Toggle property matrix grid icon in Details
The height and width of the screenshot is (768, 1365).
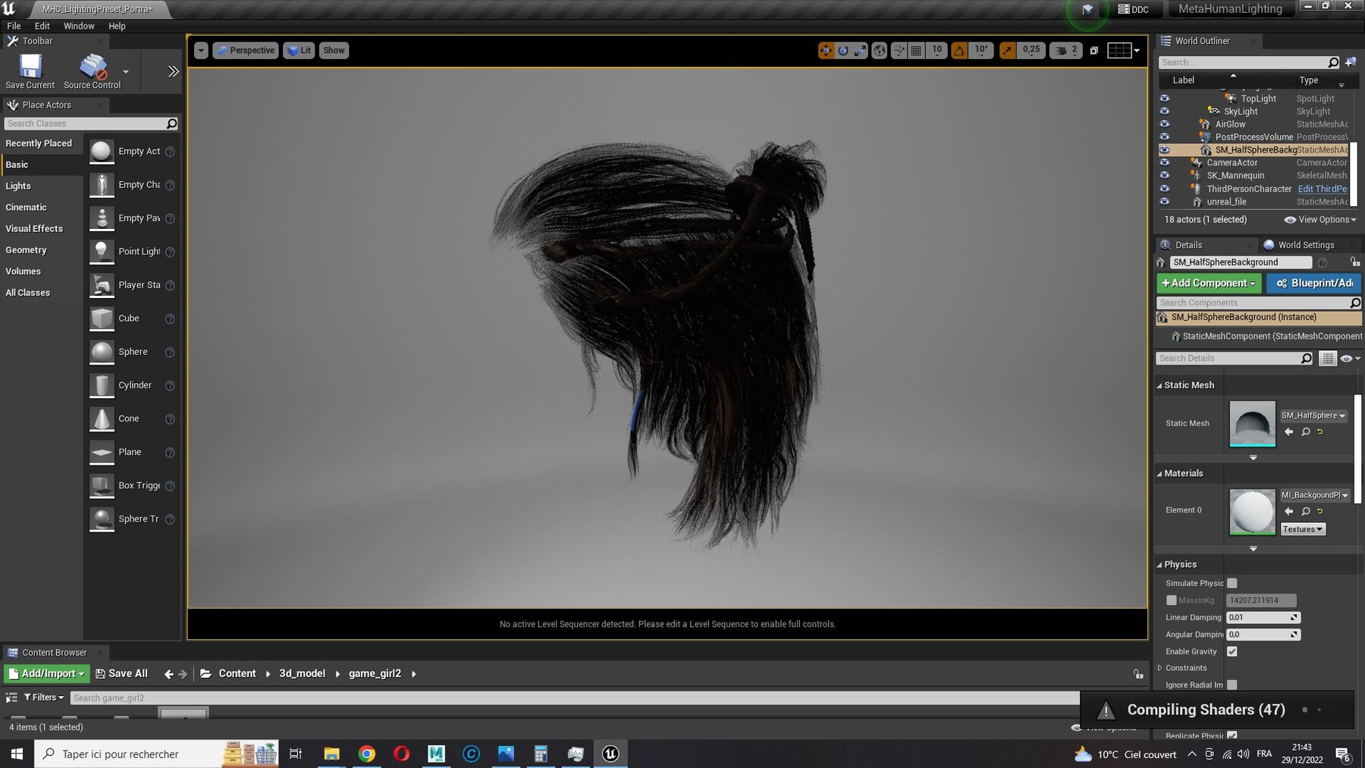(x=1328, y=359)
